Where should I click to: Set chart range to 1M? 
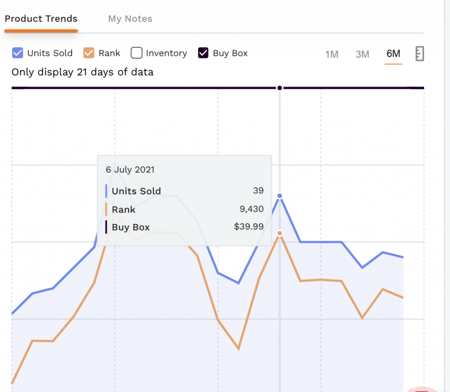pos(331,54)
